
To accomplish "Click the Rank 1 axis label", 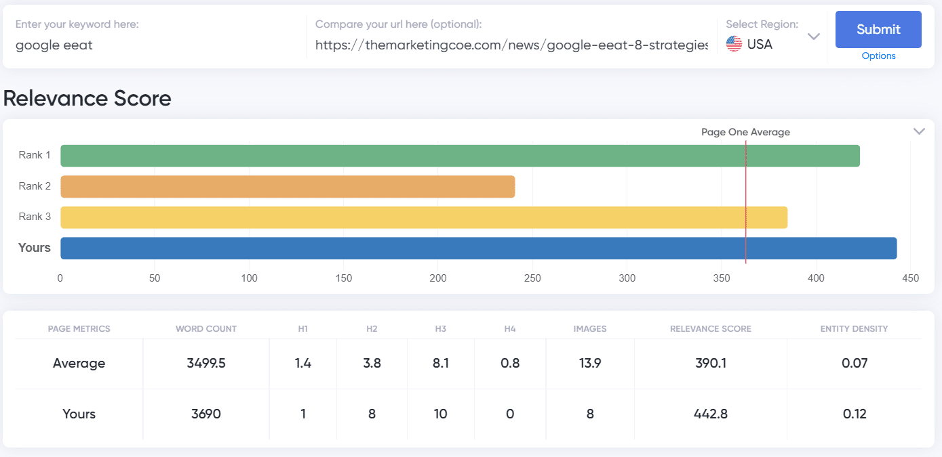I will 35,155.
